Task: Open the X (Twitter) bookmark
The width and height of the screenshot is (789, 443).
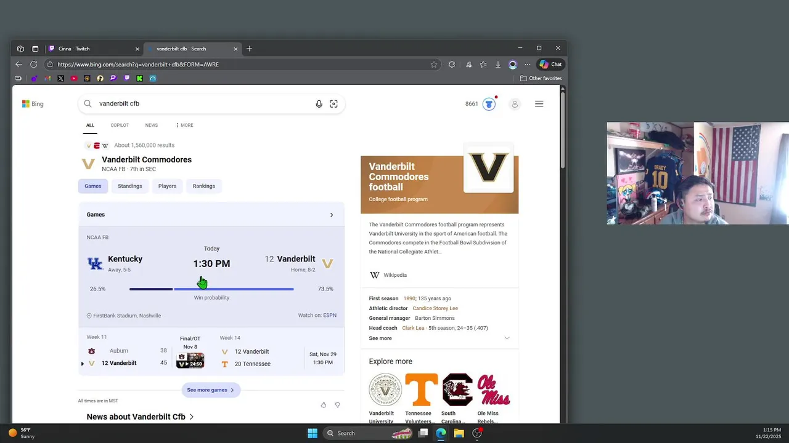Action: [60, 78]
